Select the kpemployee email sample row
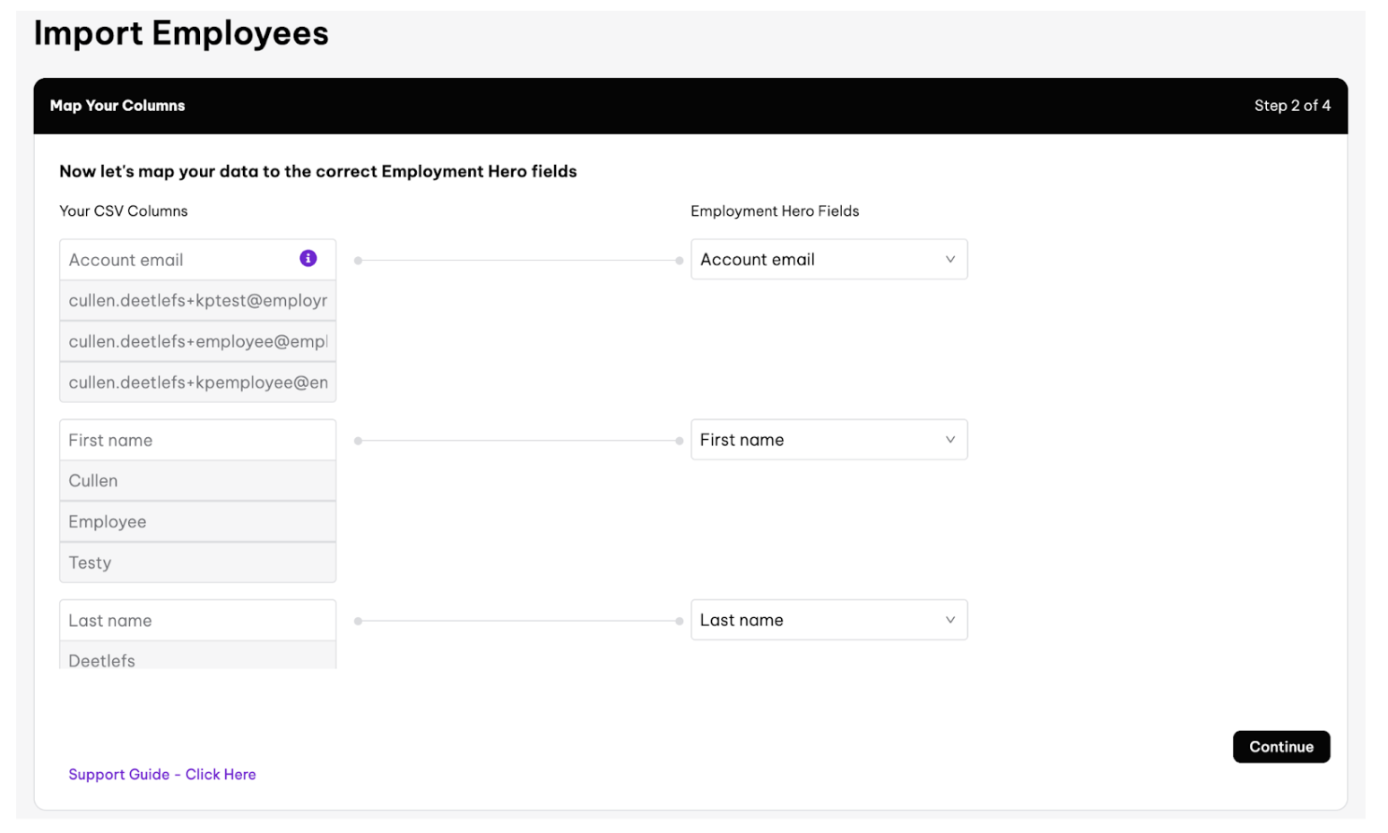The image size is (1388, 833). [197, 382]
